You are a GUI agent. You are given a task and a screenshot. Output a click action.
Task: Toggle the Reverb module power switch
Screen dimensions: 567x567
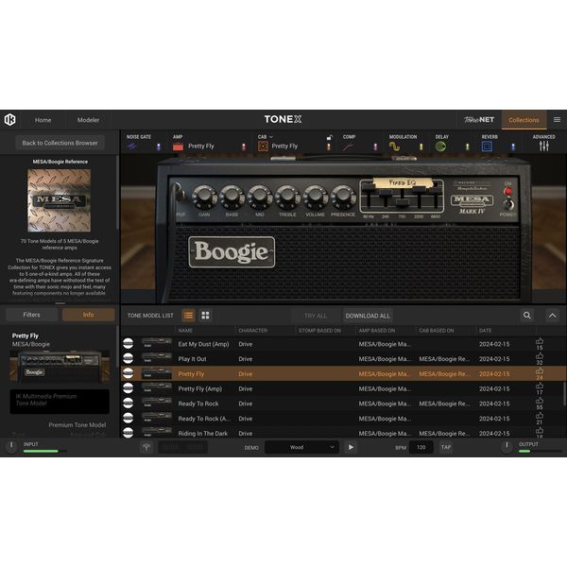(x=513, y=146)
